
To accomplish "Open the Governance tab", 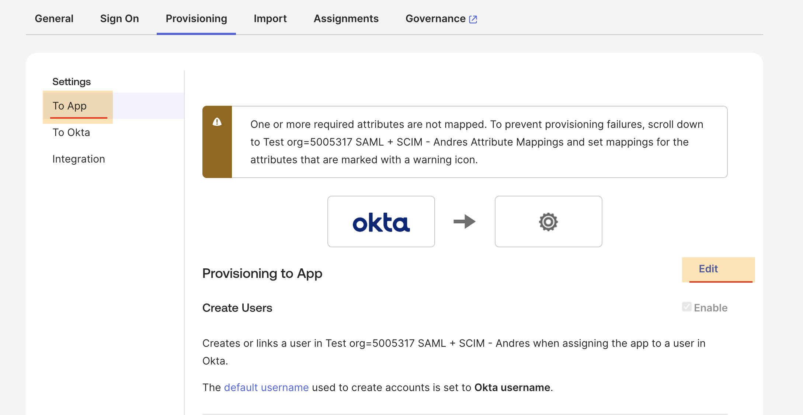I will (x=435, y=18).
